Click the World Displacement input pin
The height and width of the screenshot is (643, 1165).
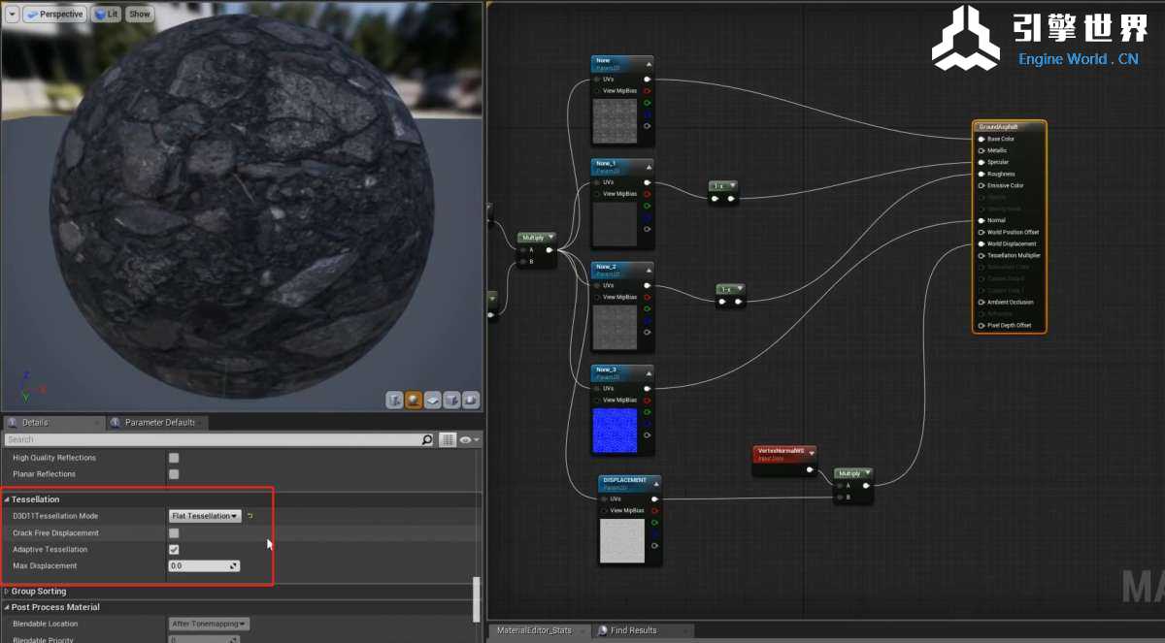[982, 243]
